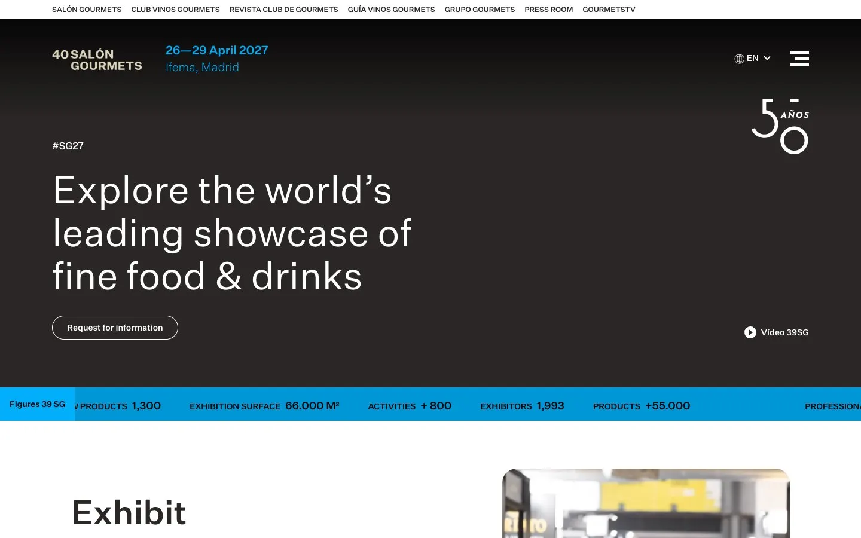The image size is (861, 538).
Task: Click Exhibition Surface 66.000 M² figure
Action: pos(264,406)
